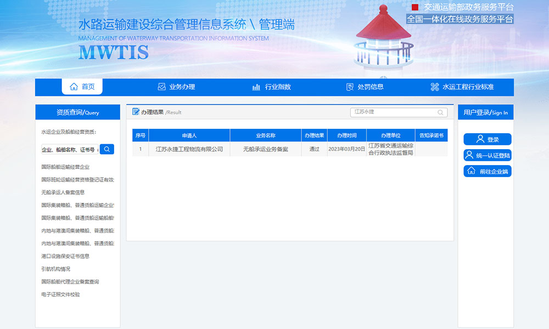Focus the 企业、船舶名称、证书号 query input field

tap(70, 149)
